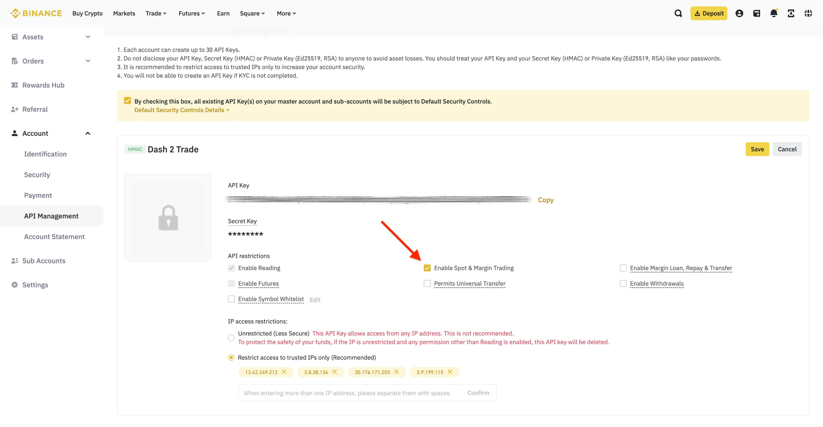This screenshot has height=427, width=823.
Task: Open the More dropdown menu
Action: click(x=286, y=13)
